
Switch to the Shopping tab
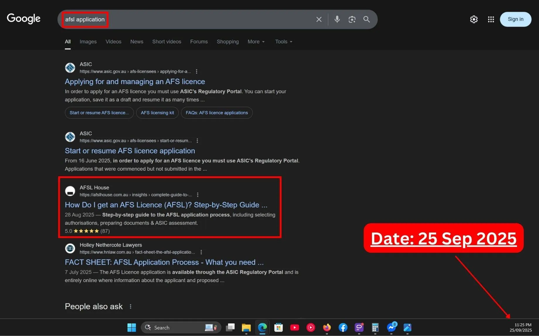click(x=227, y=42)
